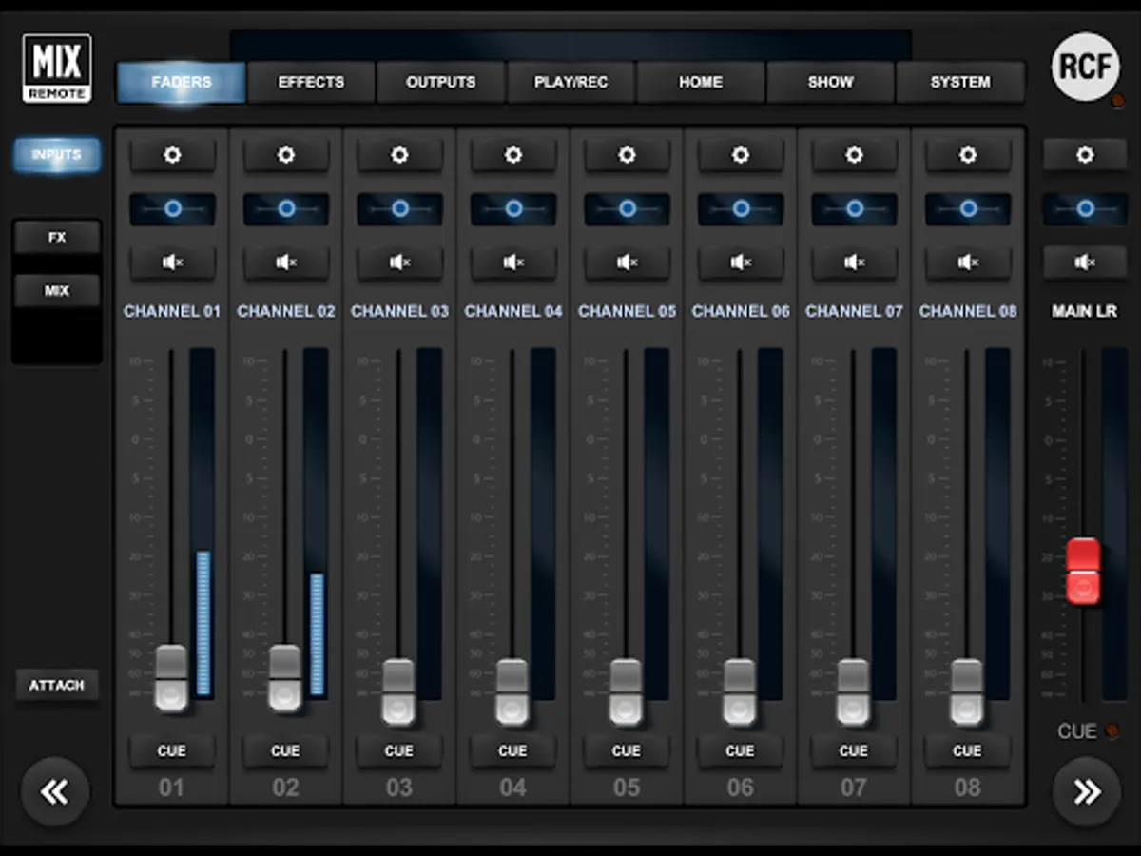Viewport: 1141px width, 856px height.
Task: Mute Channel 02 with the speaker icon
Action: click(285, 263)
